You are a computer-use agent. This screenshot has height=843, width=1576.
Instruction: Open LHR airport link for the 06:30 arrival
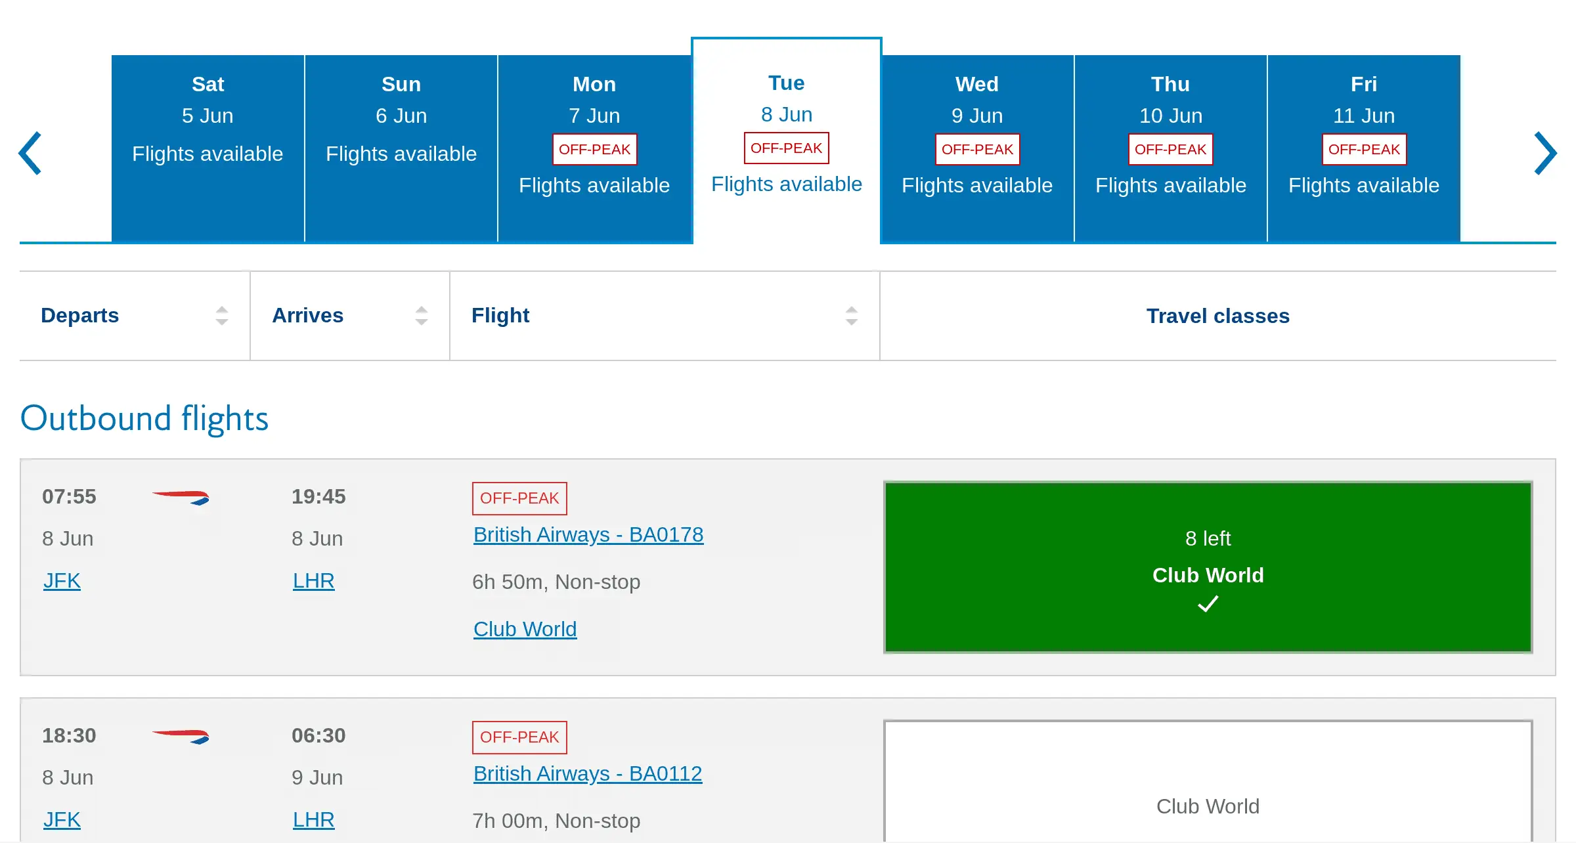click(313, 819)
